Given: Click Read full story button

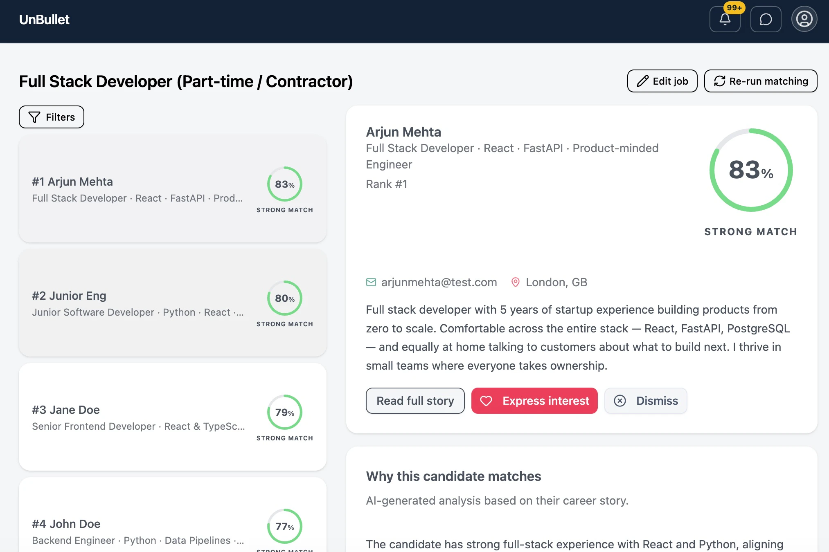Looking at the screenshot, I should [415, 401].
